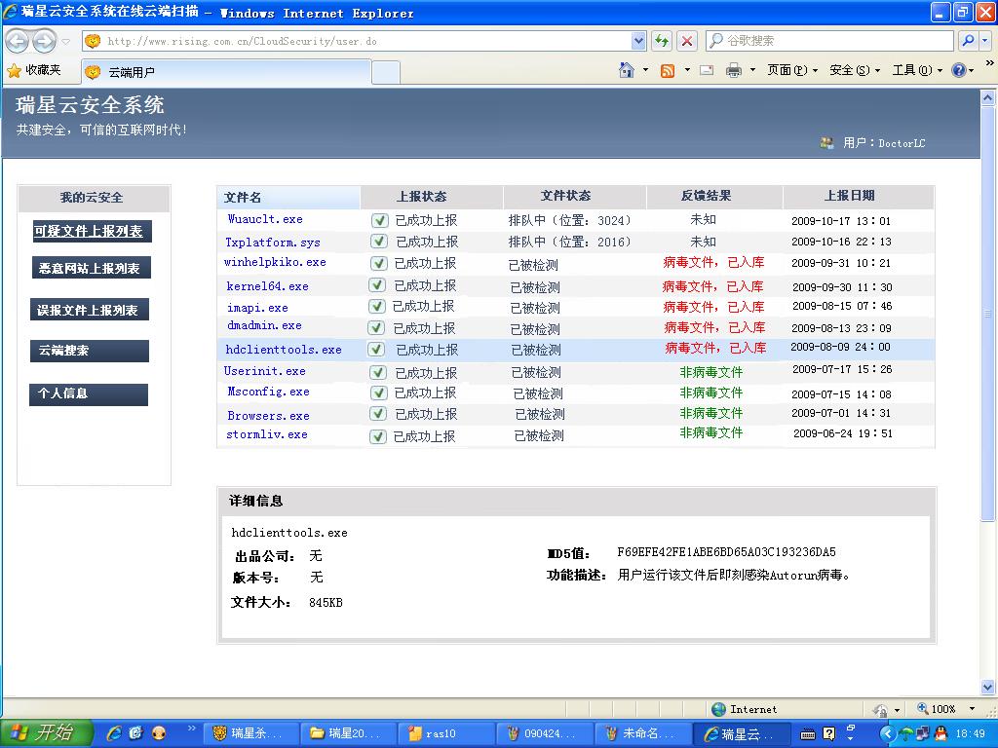Uncheck the stormliv.exe report checkbox
The image size is (998, 748).
(378, 436)
